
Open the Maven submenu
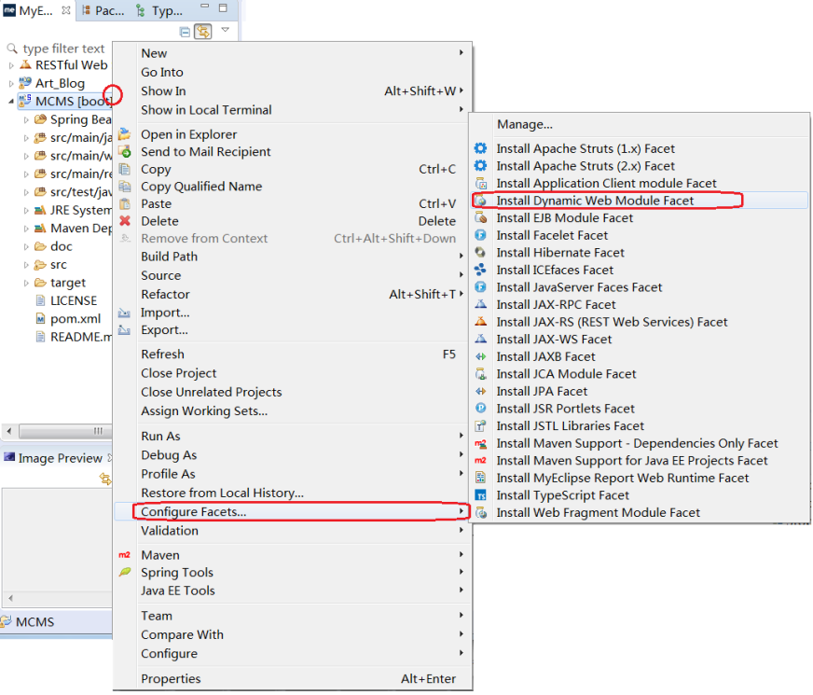(x=293, y=555)
